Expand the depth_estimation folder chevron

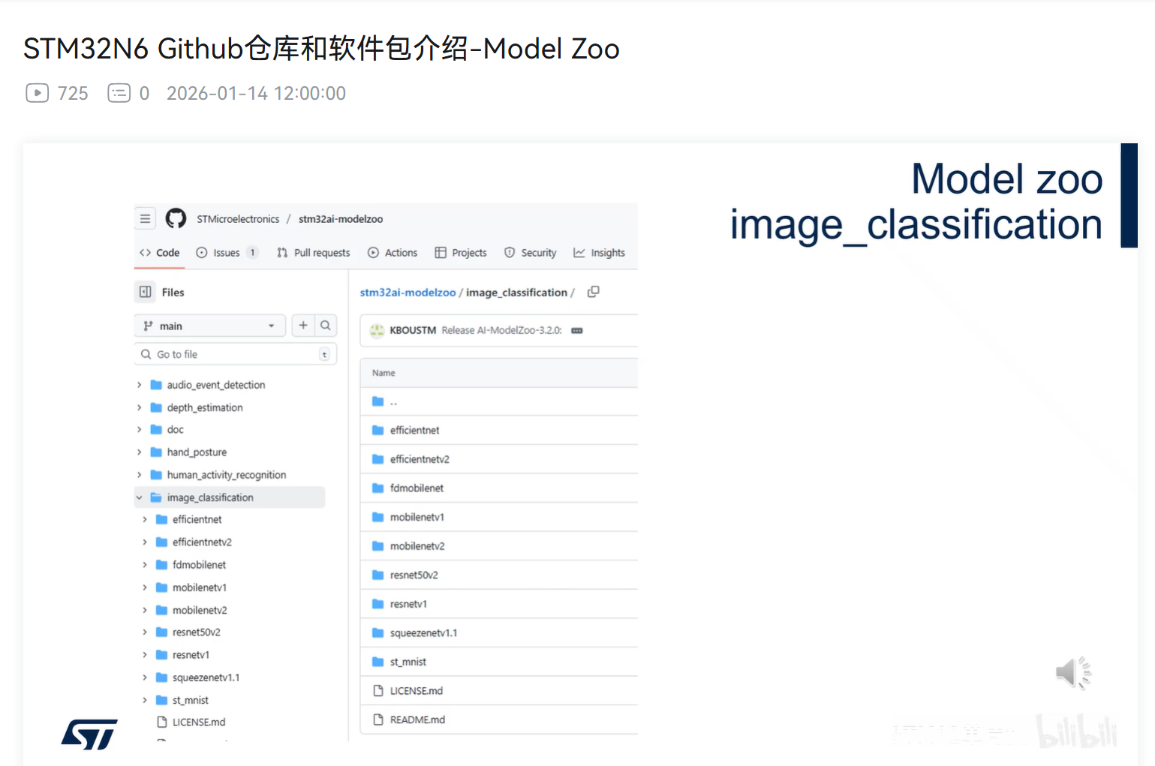click(139, 407)
